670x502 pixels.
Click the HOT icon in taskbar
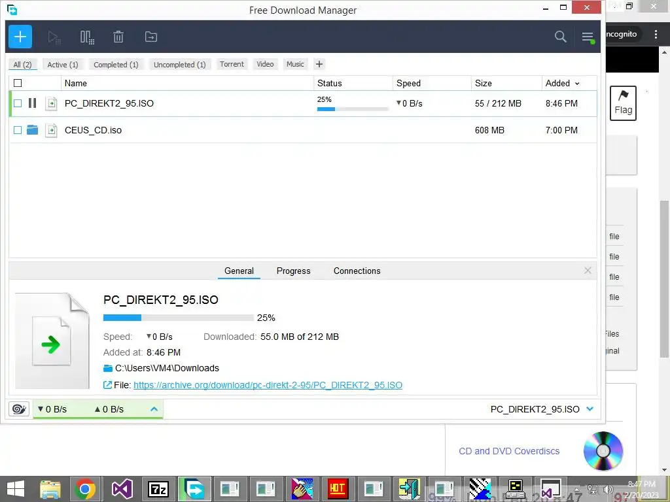[338, 489]
